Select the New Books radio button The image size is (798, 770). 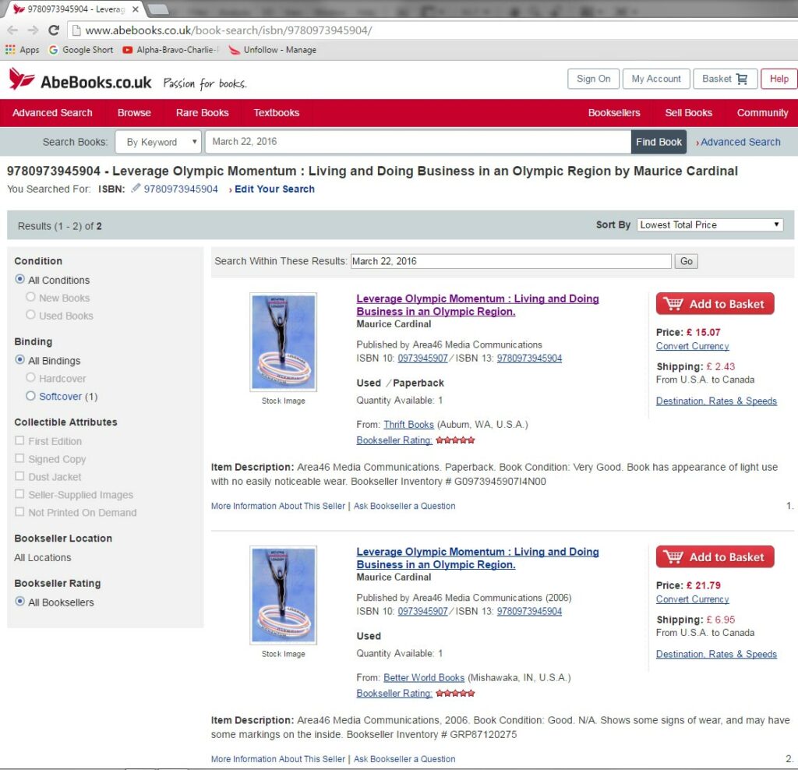30,297
